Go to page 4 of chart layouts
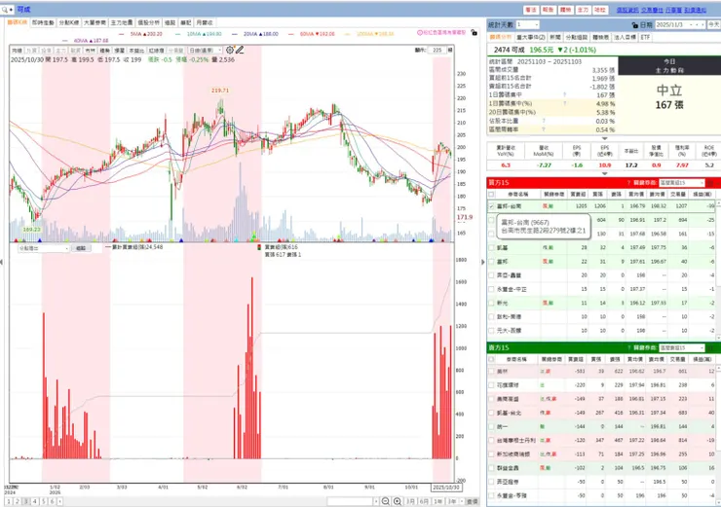 (x=34, y=501)
